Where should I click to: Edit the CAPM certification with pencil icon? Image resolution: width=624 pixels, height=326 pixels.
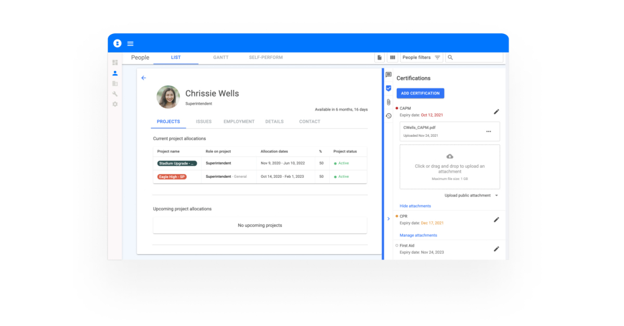[x=497, y=111]
